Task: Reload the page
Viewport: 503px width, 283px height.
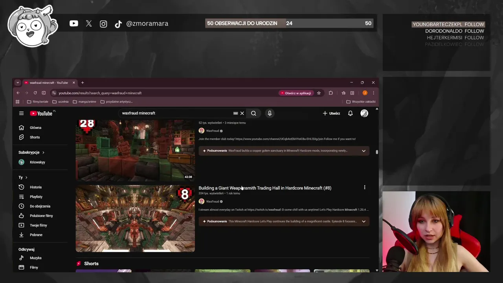Action: (x=35, y=93)
